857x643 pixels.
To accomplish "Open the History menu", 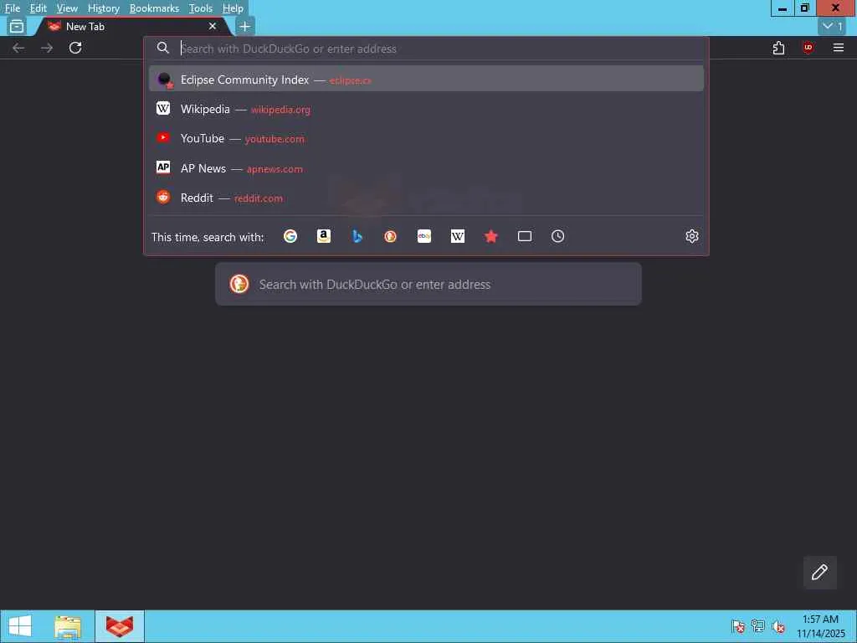I will pyautogui.click(x=103, y=8).
